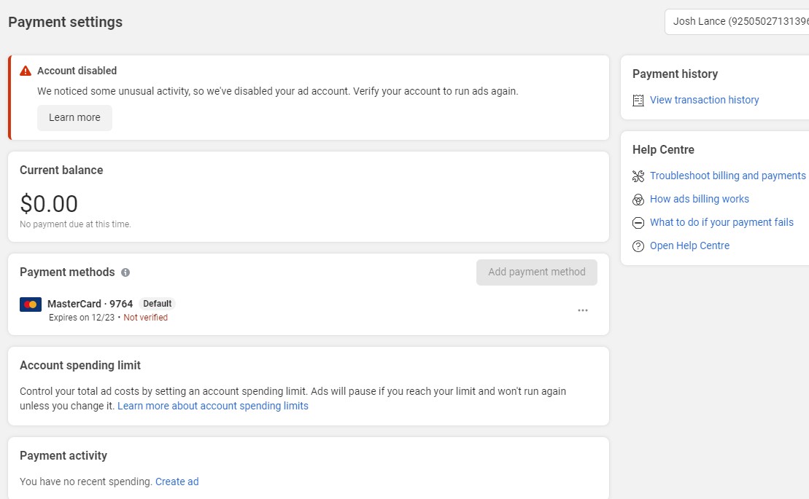Open What to do if your payment fails
Screen dimensions: 809x499
point(721,222)
